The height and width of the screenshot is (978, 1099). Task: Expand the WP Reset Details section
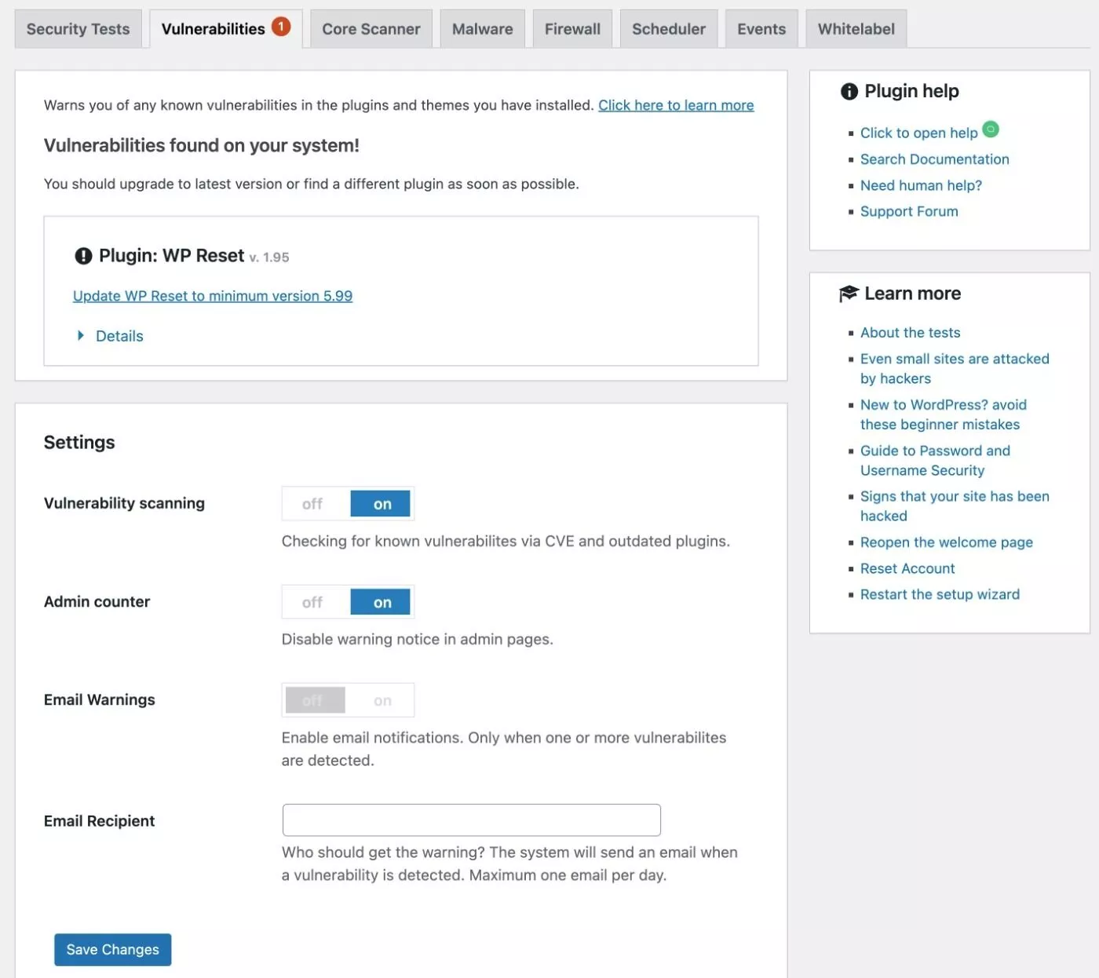coord(119,336)
